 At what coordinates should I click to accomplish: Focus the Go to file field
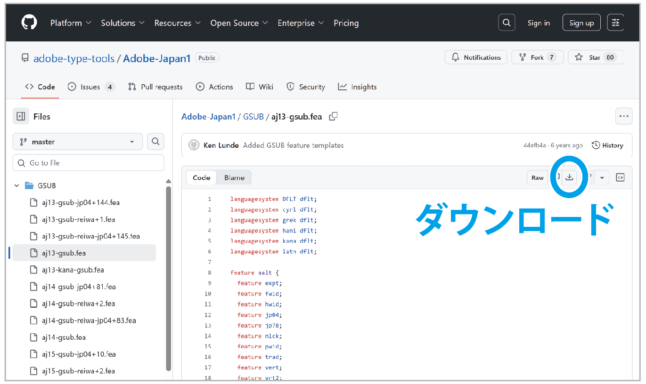89,163
